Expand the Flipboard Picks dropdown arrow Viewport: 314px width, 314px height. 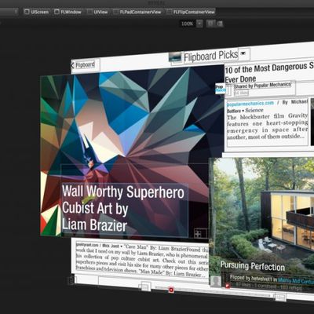click(243, 53)
